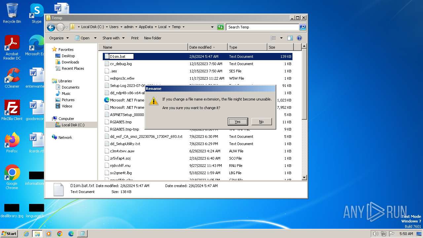Open the recent pages dropdown arrow
The width and height of the screenshot is (423, 238).
(x=66, y=27)
